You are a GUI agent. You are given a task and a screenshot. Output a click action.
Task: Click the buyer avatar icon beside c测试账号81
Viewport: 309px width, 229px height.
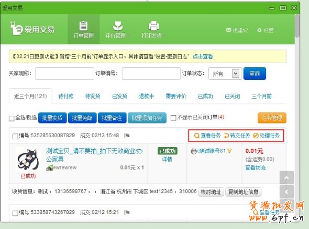point(194,151)
